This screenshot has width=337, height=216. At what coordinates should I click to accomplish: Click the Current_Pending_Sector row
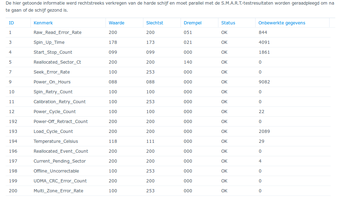click(59, 161)
